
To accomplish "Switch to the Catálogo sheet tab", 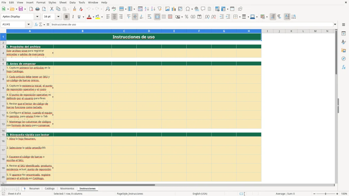I will tap(50, 188).
